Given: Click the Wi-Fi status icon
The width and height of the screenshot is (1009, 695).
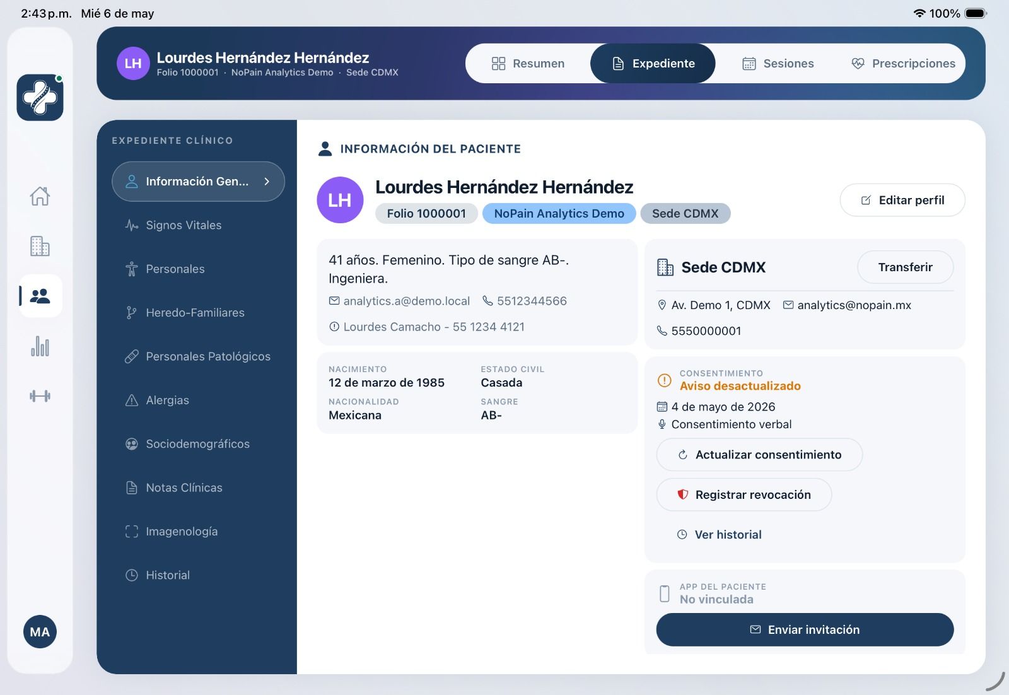Looking at the screenshot, I should coord(919,13).
